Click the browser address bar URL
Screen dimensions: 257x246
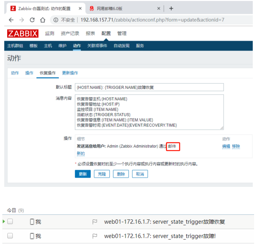(152, 20)
